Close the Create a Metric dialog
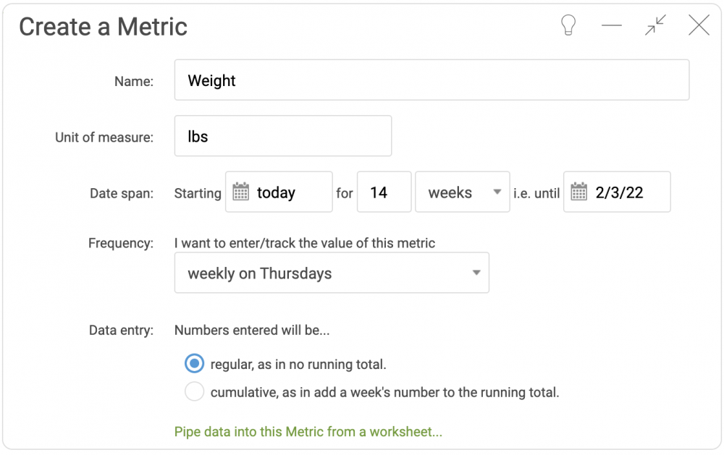The height and width of the screenshot is (455, 724). point(699,25)
